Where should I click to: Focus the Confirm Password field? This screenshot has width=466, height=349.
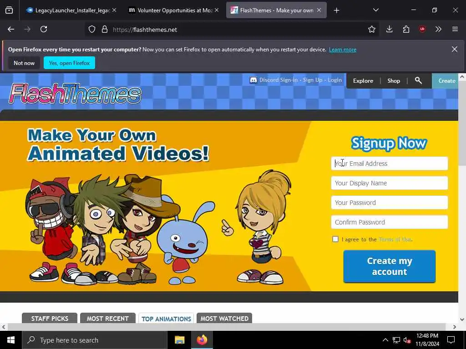point(390,222)
